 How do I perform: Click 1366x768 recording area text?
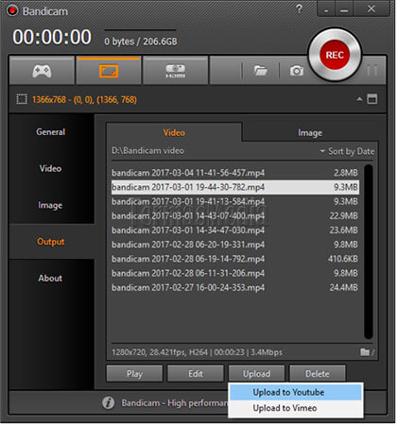coord(84,100)
